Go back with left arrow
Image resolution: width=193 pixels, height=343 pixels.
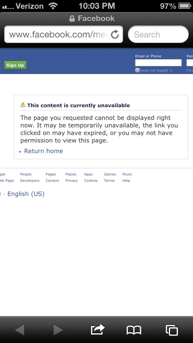click(20, 330)
